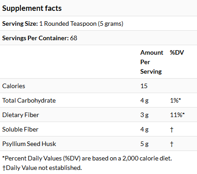Image resolution: width=197 pixels, height=174 pixels.
Task: Click the Amount Per Serving column header
Action: [x=152, y=62]
